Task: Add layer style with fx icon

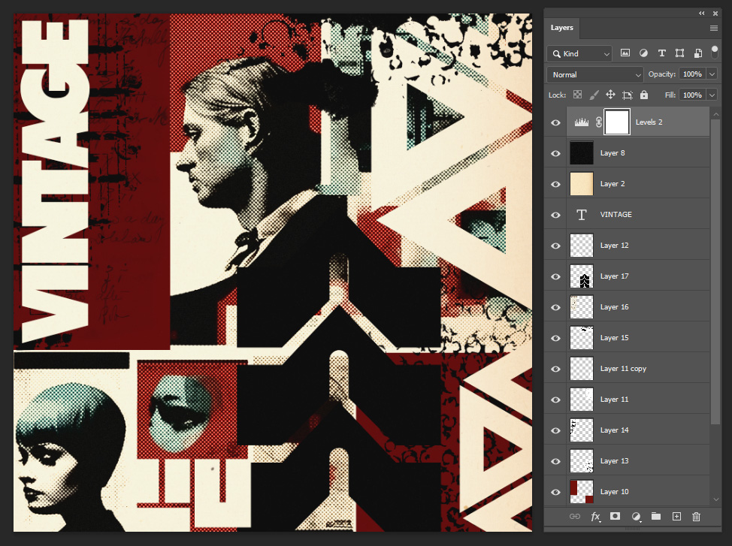Action: (596, 517)
